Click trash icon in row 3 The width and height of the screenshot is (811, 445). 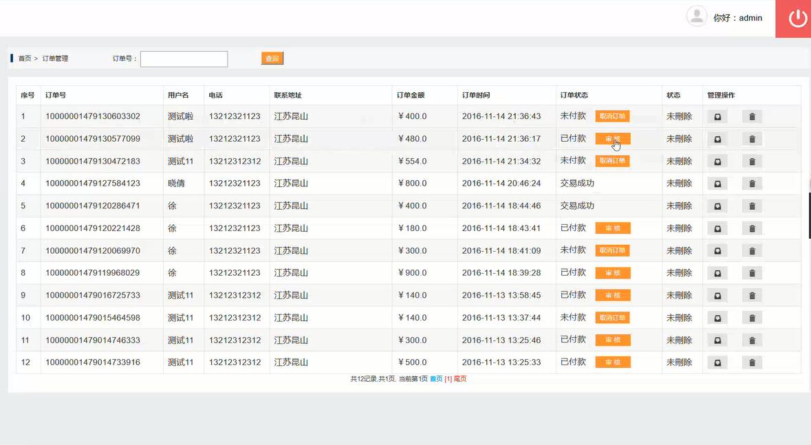[752, 162]
